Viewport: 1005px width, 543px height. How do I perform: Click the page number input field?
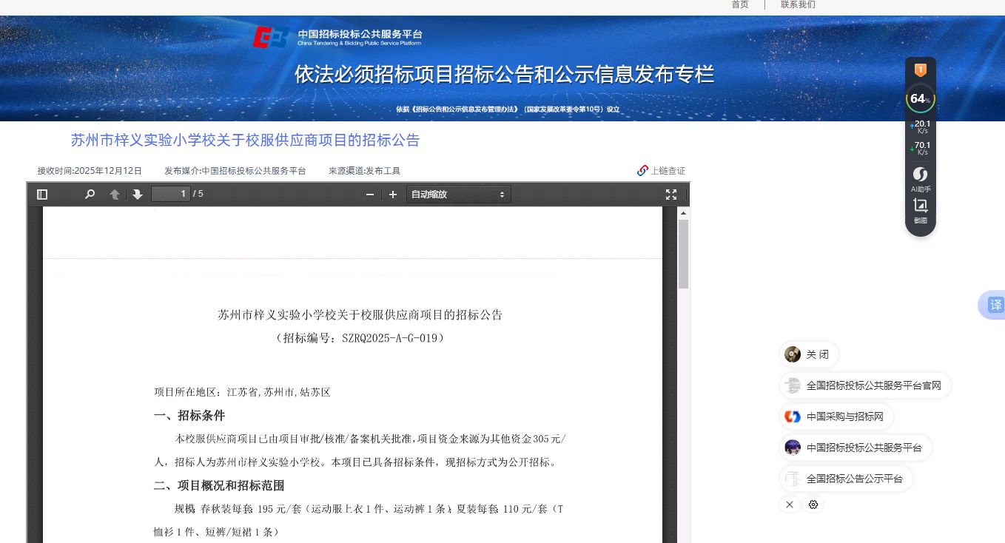(170, 195)
